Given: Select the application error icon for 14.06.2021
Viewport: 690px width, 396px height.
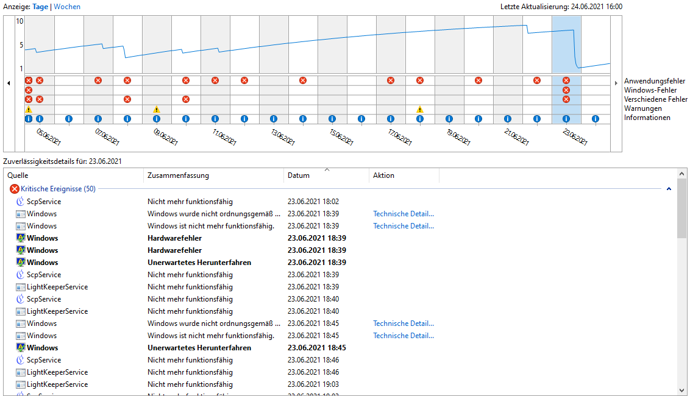Looking at the screenshot, I should click(x=303, y=80).
